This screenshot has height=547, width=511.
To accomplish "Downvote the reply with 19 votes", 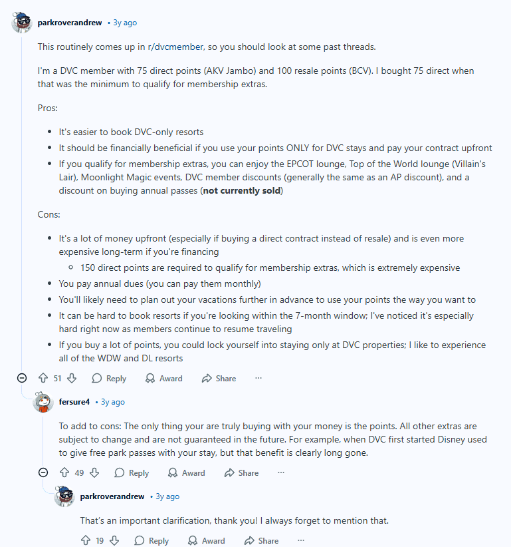I will pyautogui.click(x=114, y=540).
